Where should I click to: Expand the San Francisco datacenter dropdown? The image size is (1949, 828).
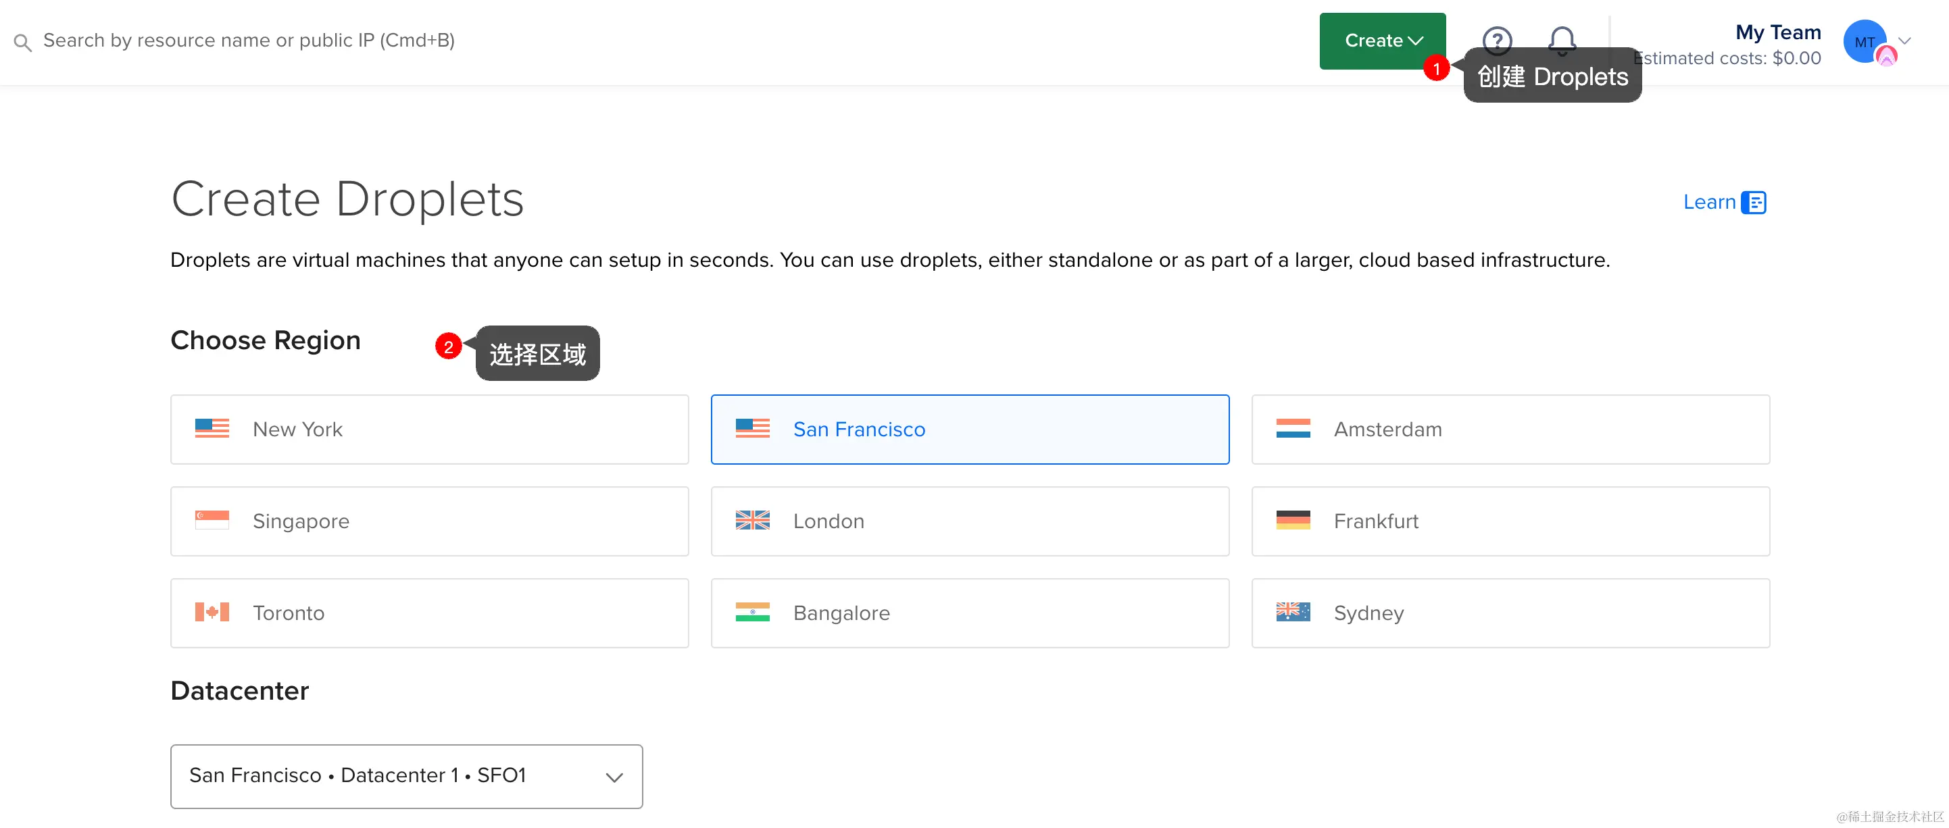pos(406,776)
